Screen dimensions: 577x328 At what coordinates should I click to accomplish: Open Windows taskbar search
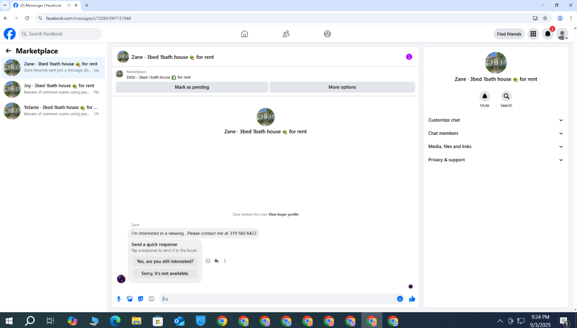pos(29,321)
